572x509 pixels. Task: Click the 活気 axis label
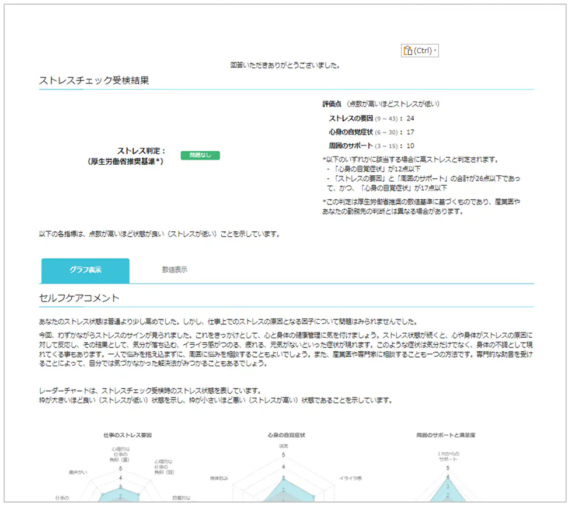284,446
